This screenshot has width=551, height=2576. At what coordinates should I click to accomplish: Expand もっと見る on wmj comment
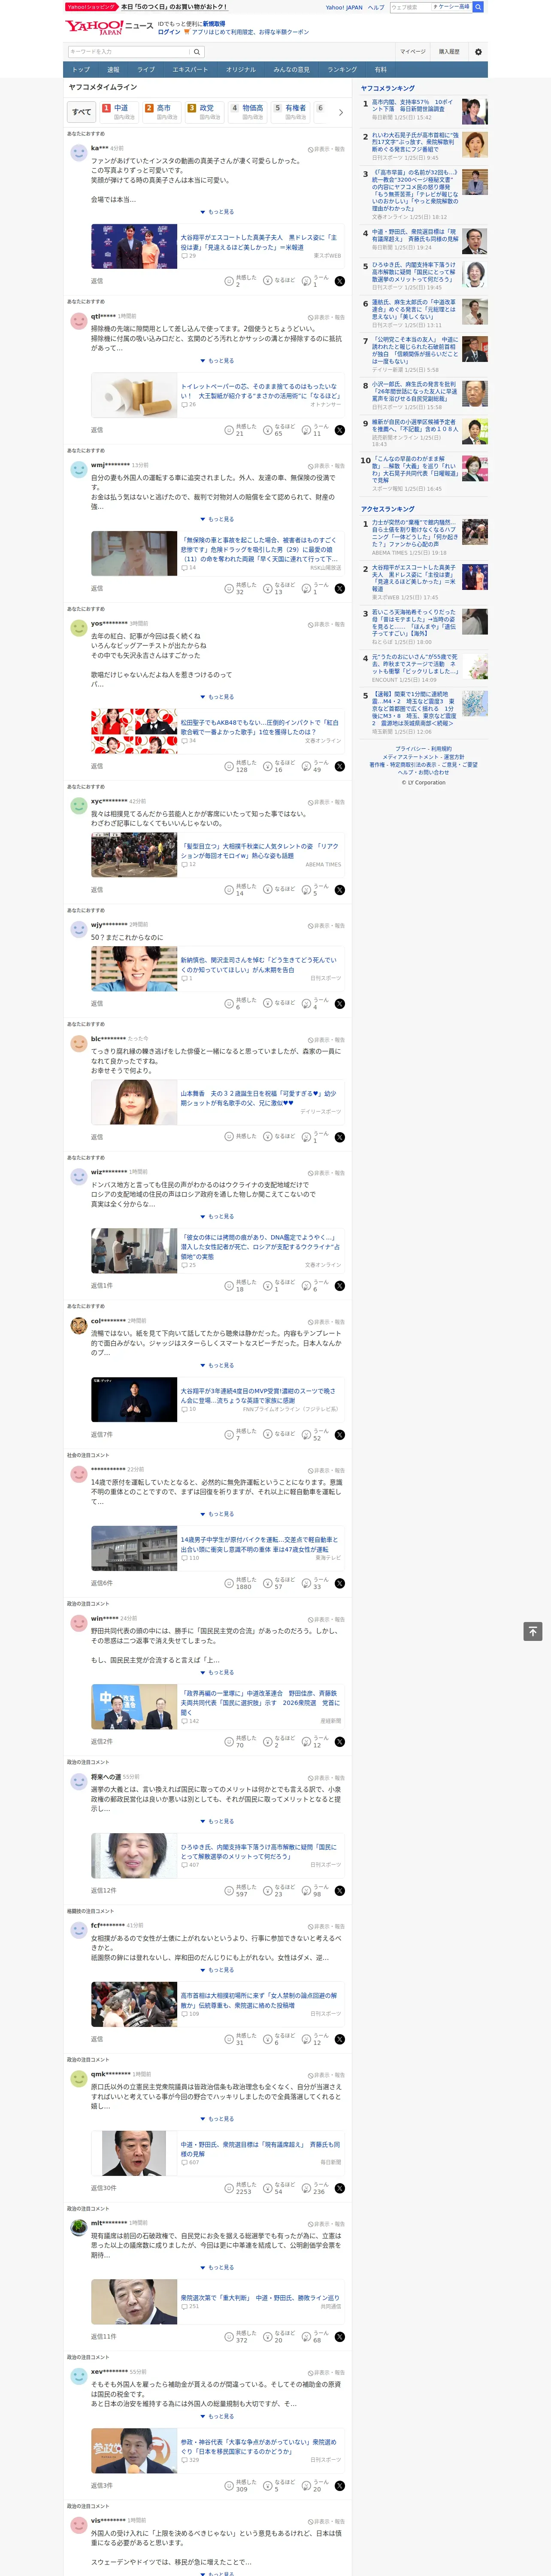click(217, 519)
